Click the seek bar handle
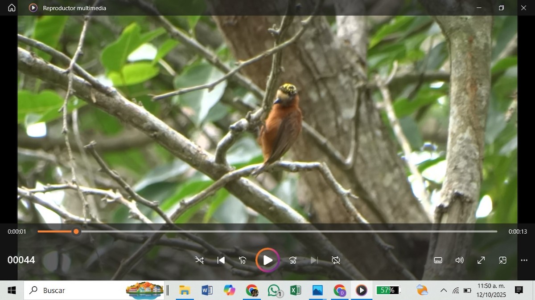 click(76, 231)
